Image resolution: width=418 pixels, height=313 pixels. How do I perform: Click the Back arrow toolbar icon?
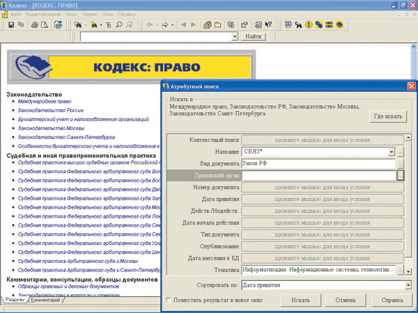150,25
